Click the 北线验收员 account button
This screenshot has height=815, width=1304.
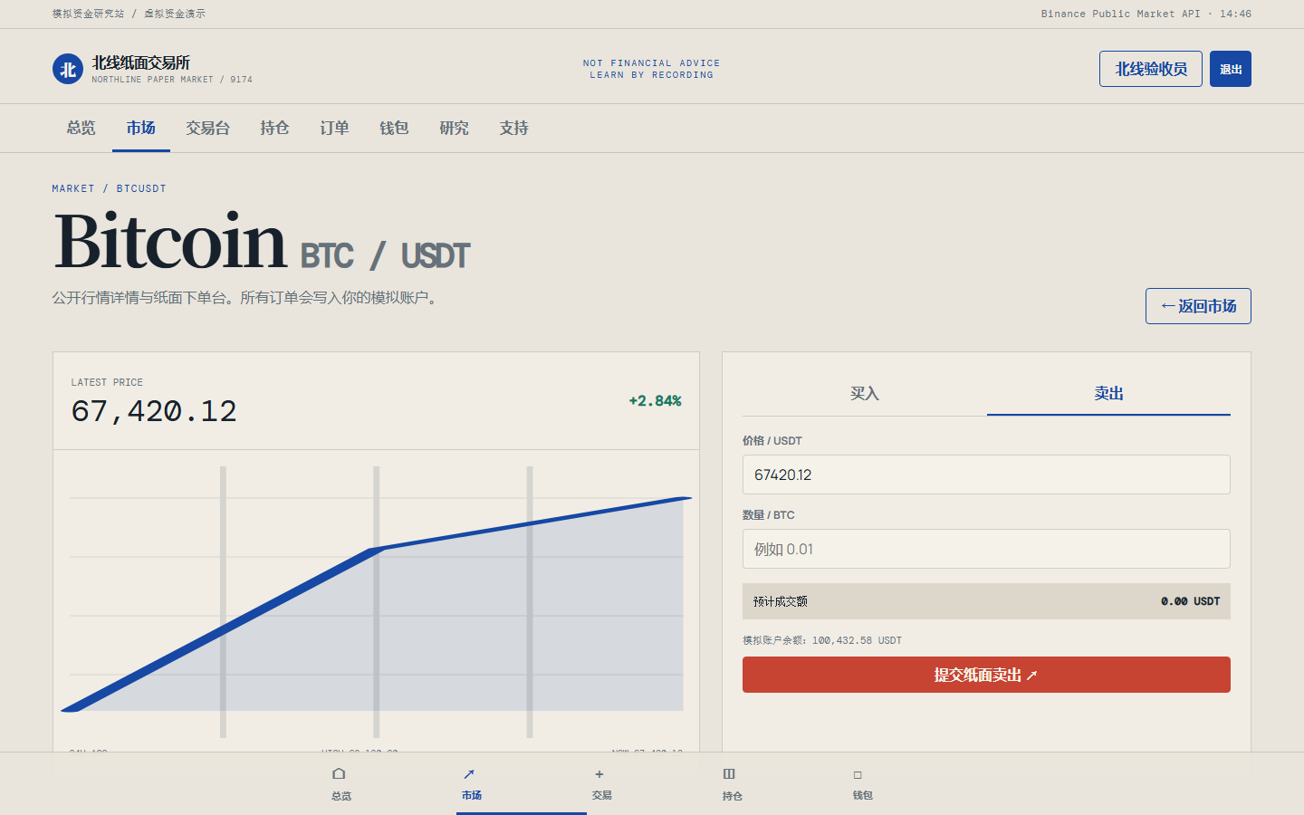[x=1151, y=69]
